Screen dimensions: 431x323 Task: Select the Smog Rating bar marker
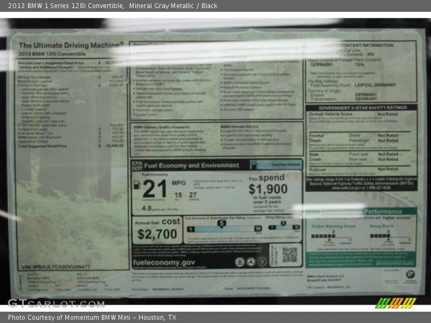[x=283, y=224]
